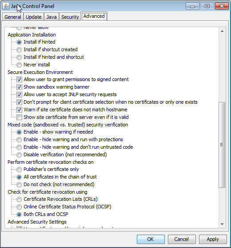Click the Apply button
The height and width of the screenshot is (248, 231).
pos(213,239)
